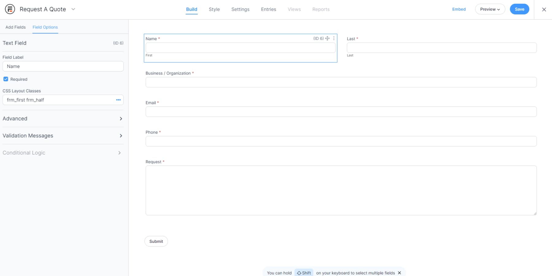Click the move handle on the Name field

[327, 38]
